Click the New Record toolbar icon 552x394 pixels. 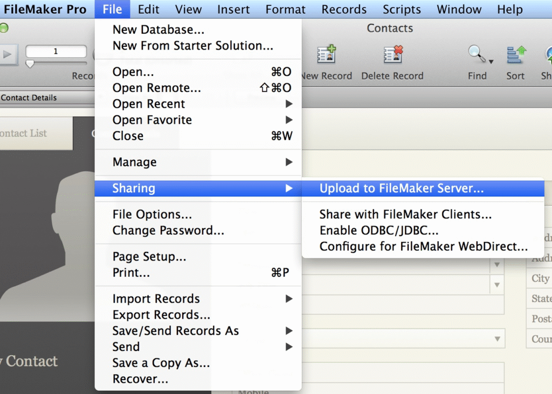click(327, 55)
